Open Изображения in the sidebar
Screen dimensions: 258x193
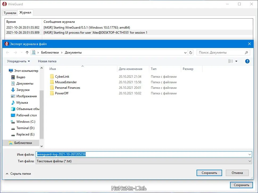pos(24,96)
